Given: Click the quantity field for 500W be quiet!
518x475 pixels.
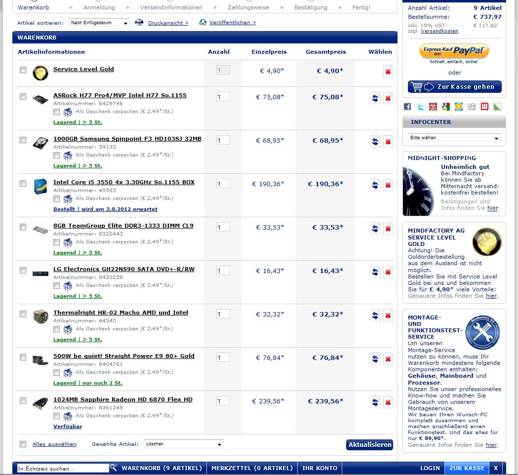Looking at the screenshot, I should pyautogui.click(x=223, y=357).
